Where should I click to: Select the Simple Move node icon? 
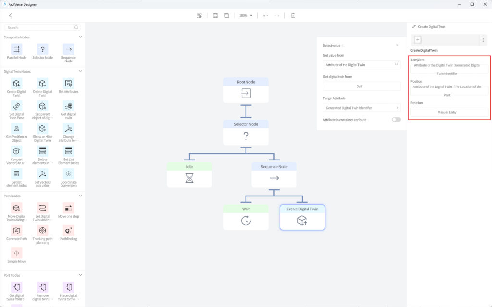[x=17, y=253]
